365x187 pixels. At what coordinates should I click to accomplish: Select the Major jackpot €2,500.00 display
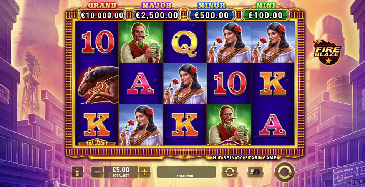(x=157, y=15)
